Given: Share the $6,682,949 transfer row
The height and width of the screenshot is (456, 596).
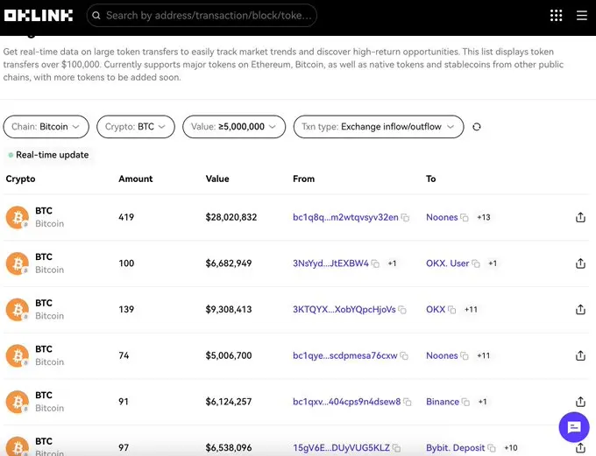Looking at the screenshot, I should (580, 263).
